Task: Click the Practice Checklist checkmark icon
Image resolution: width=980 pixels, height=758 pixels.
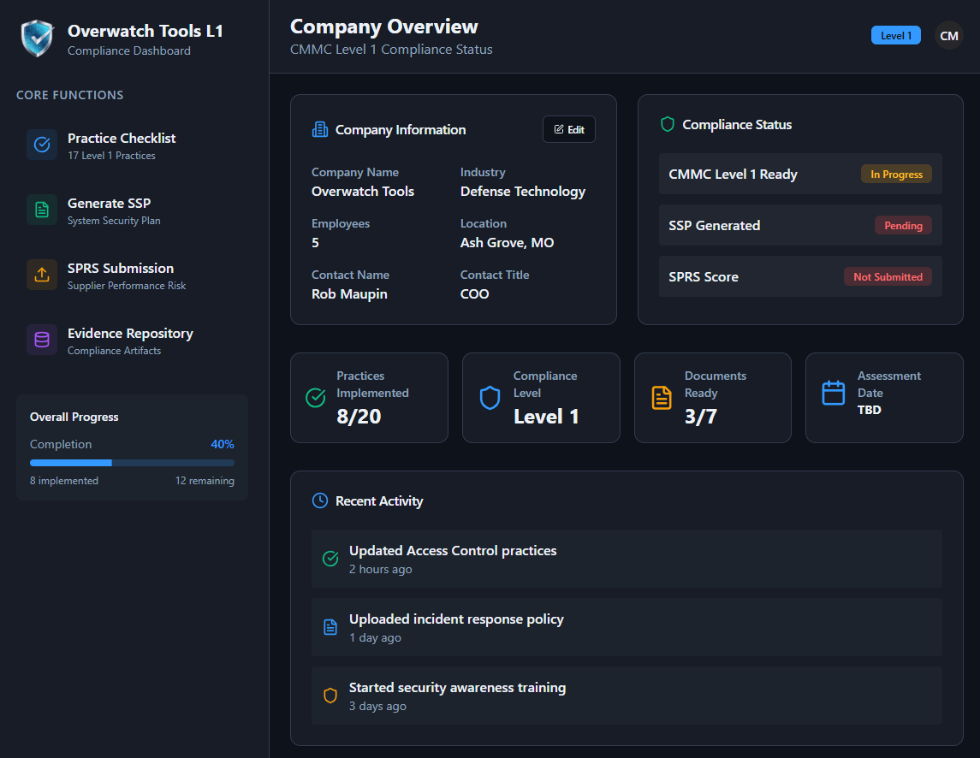Action: [41, 145]
